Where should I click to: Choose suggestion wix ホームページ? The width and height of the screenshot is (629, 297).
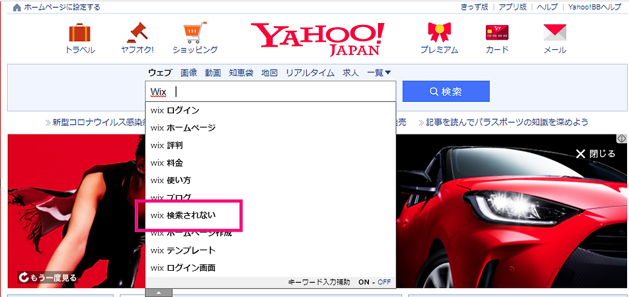point(271,127)
